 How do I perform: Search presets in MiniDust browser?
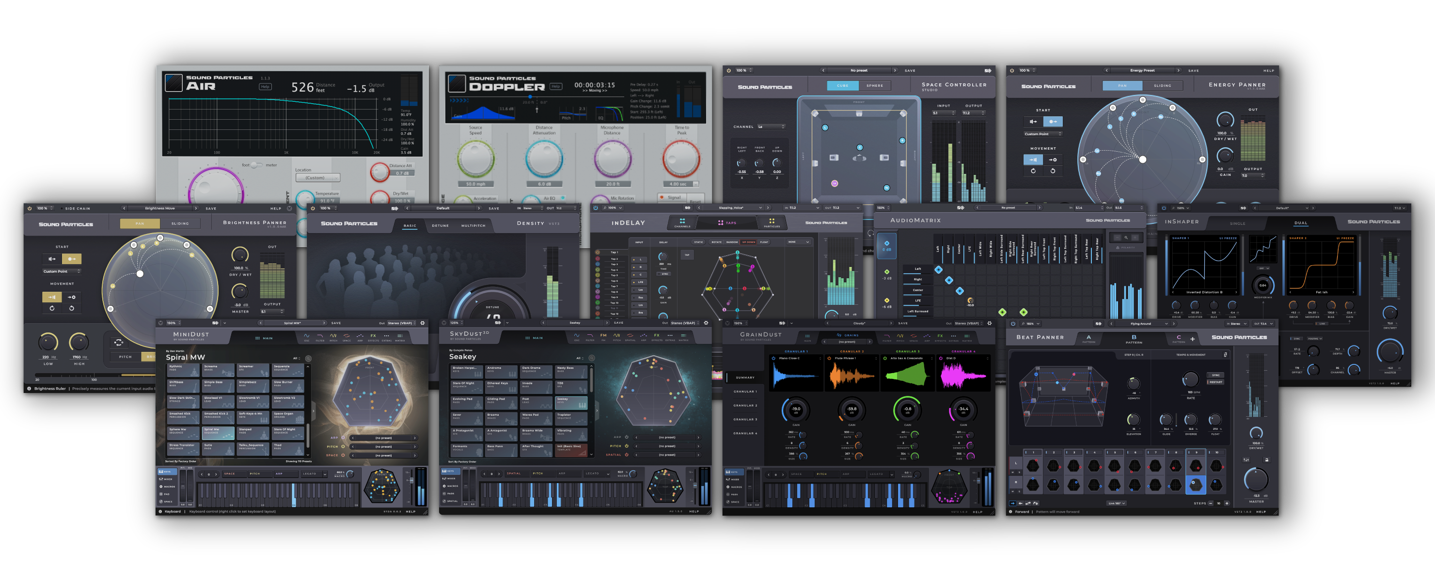click(x=308, y=358)
